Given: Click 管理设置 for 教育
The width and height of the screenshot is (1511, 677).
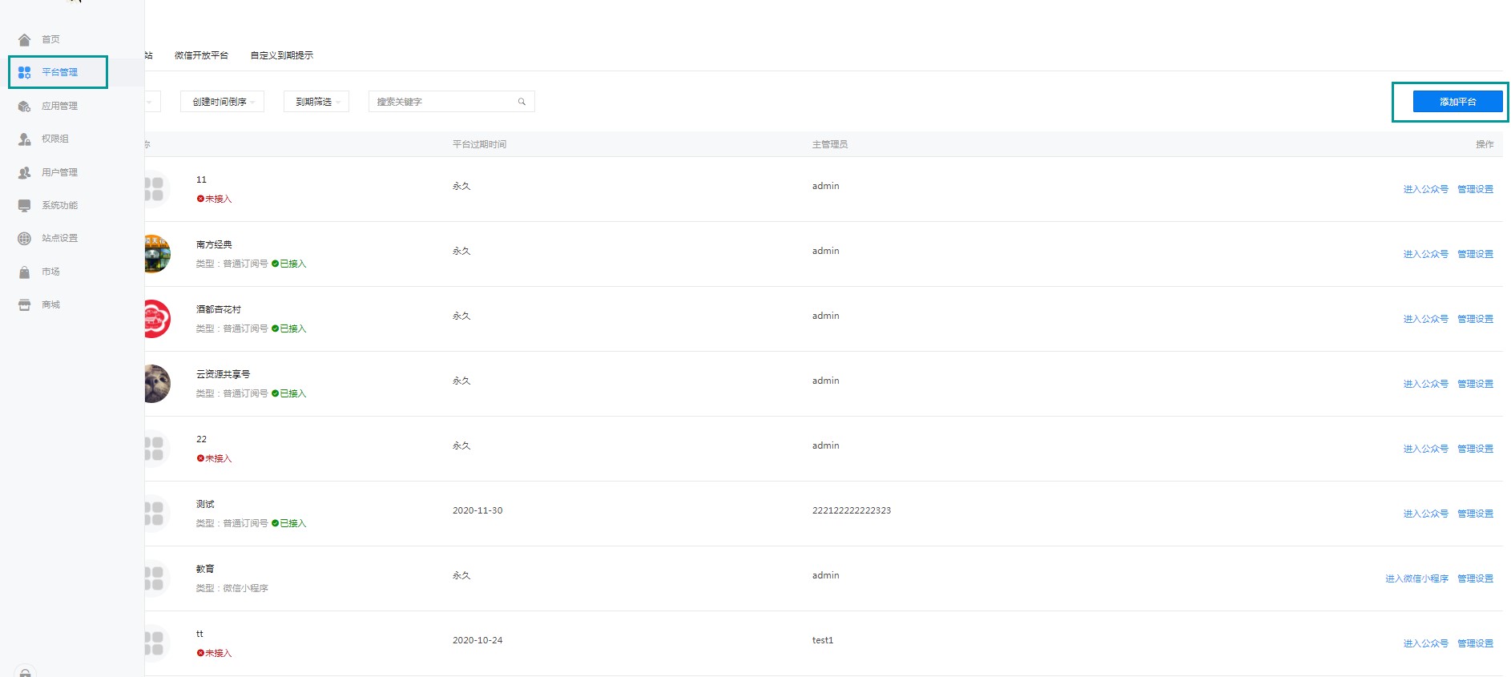Looking at the screenshot, I should 1475,578.
